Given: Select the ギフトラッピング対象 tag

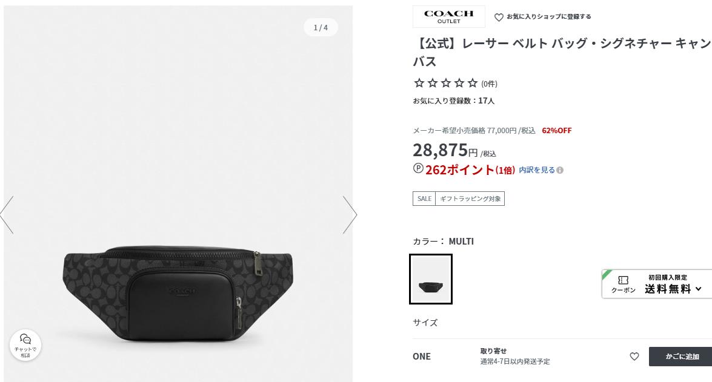Looking at the screenshot, I should (x=470, y=199).
